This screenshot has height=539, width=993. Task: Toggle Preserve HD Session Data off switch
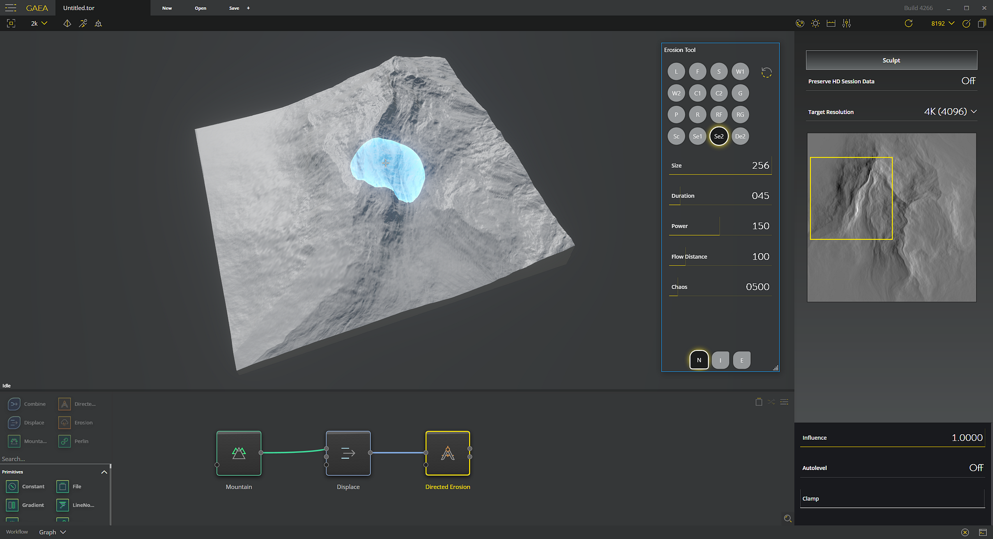968,81
